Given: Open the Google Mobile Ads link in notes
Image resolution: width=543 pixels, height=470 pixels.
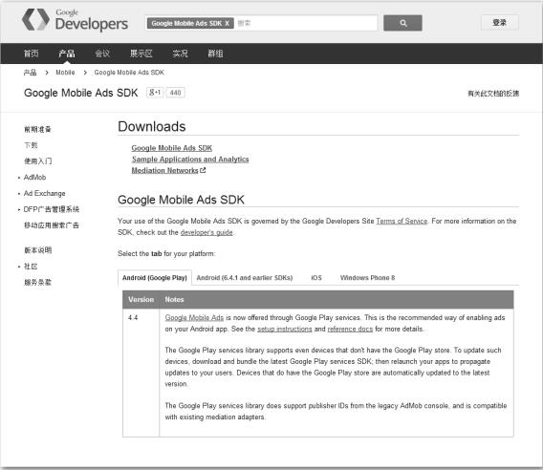Looking at the screenshot, I should [194, 317].
